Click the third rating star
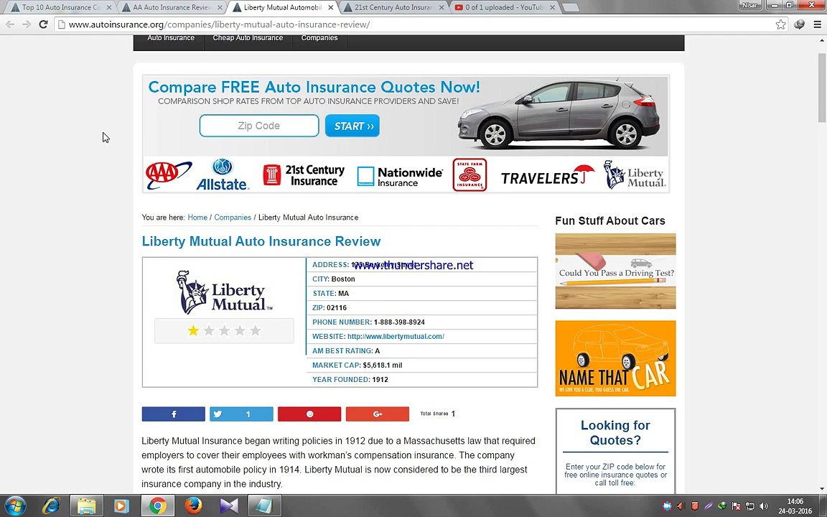Image resolution: width=827 pixels, height=517 pixels. point(224,331)
